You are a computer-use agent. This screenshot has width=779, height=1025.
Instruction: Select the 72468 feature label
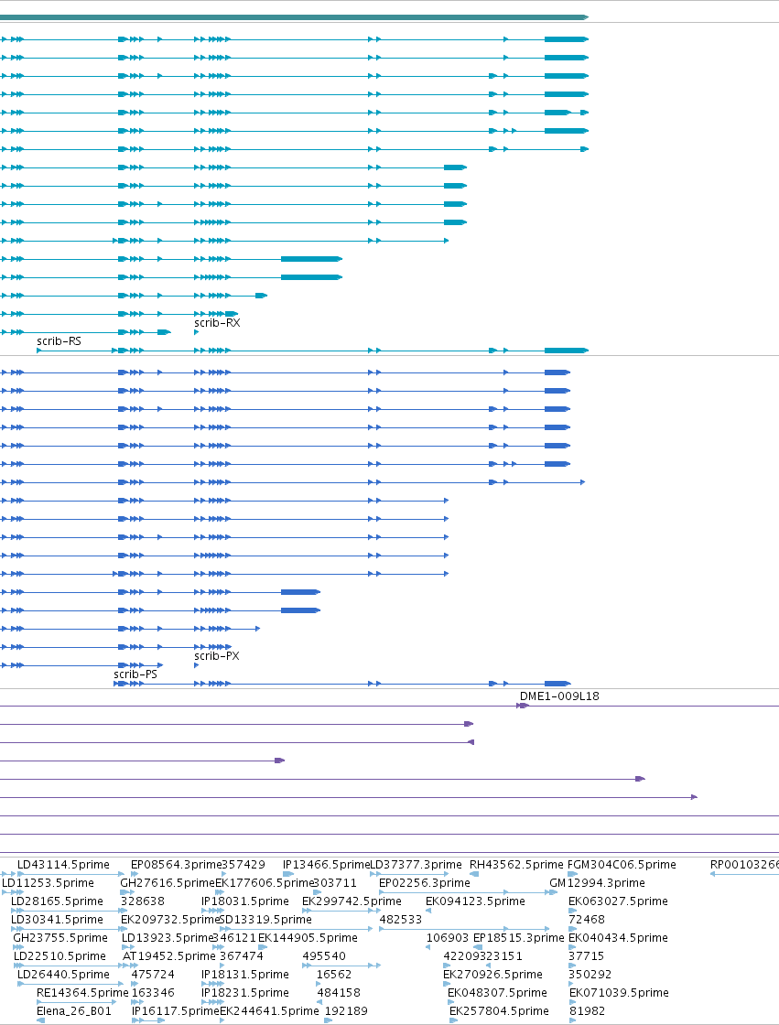pos(587,920)
